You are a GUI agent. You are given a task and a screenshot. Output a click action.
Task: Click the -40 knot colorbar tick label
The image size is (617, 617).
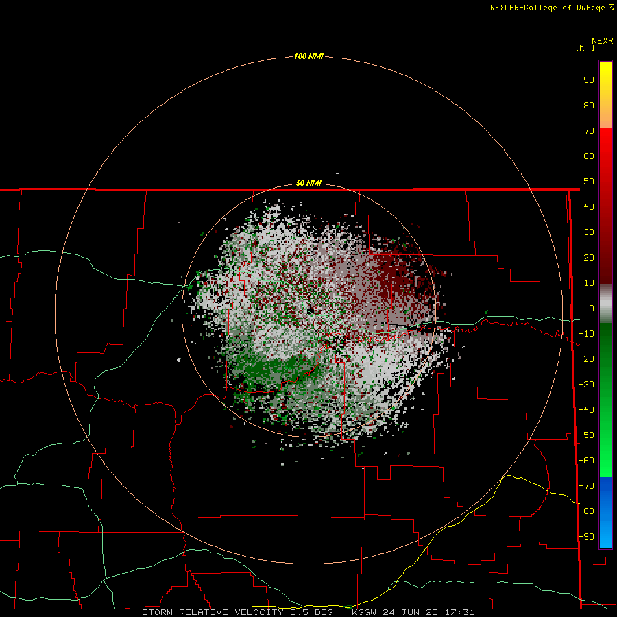[586, 410]
